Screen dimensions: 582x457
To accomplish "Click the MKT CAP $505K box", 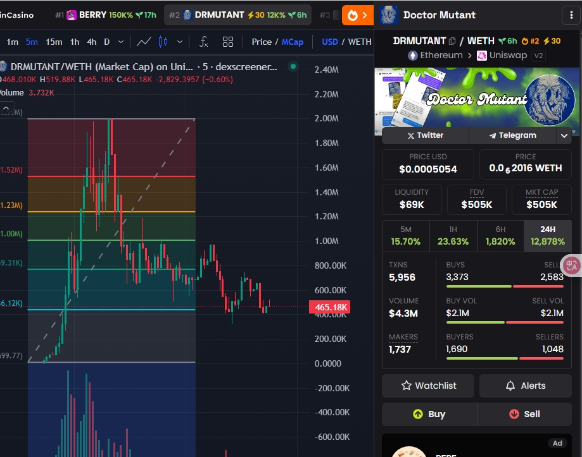I will pos(541,200).
